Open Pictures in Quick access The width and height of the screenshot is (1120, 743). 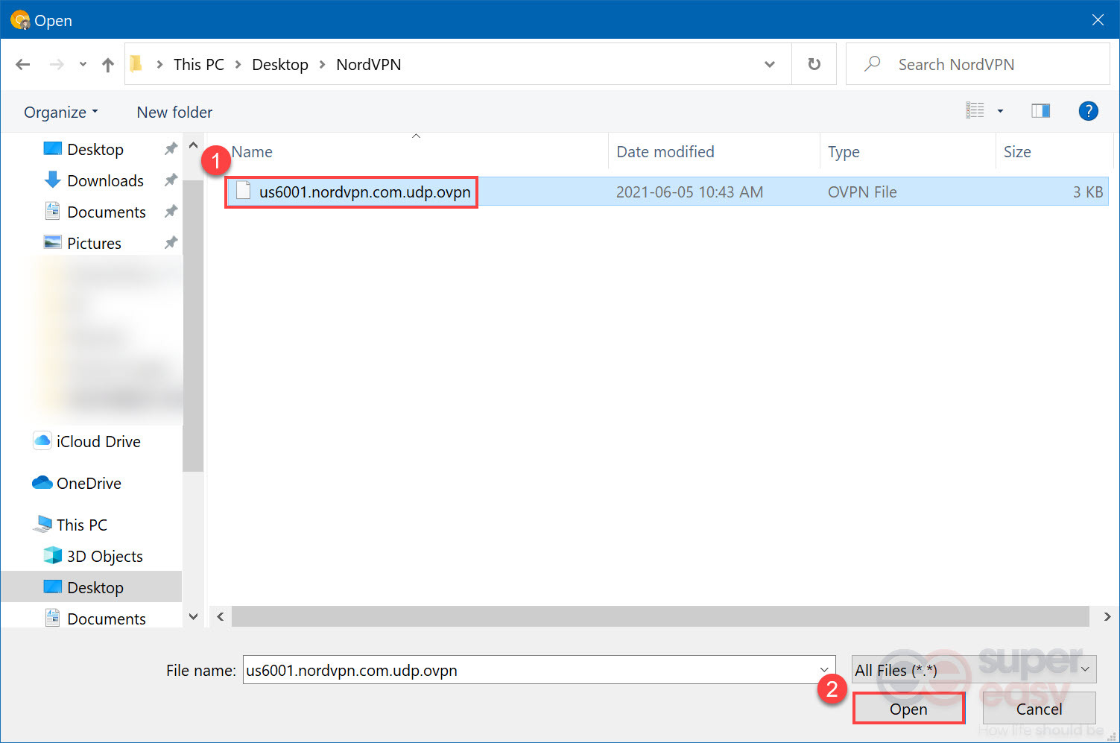pyautogui.click(x=94, y=243)
